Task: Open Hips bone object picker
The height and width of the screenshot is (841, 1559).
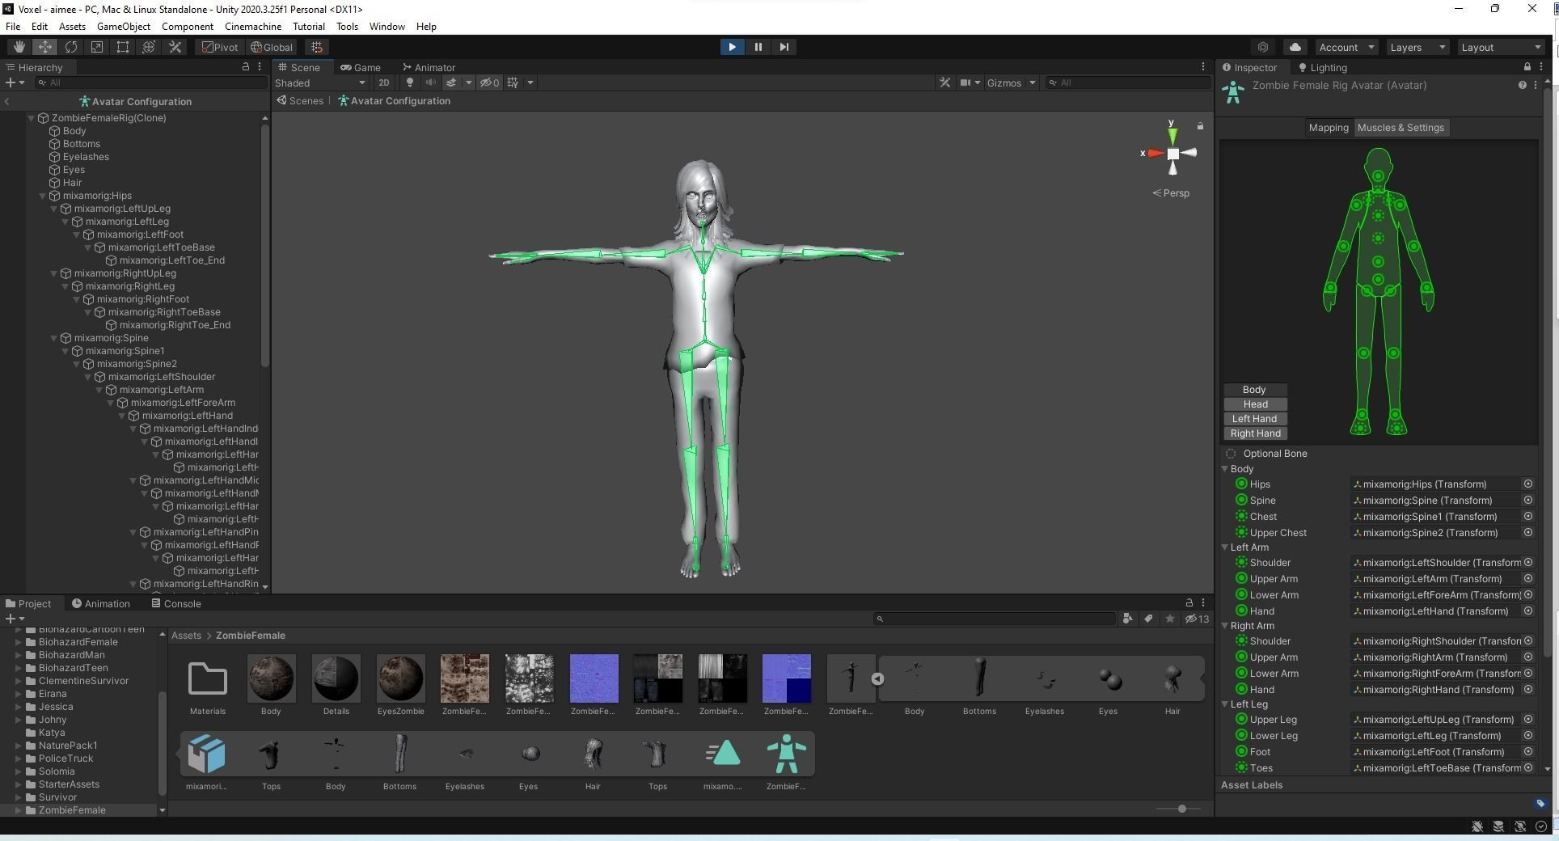Action: (x=1527, y=484)
